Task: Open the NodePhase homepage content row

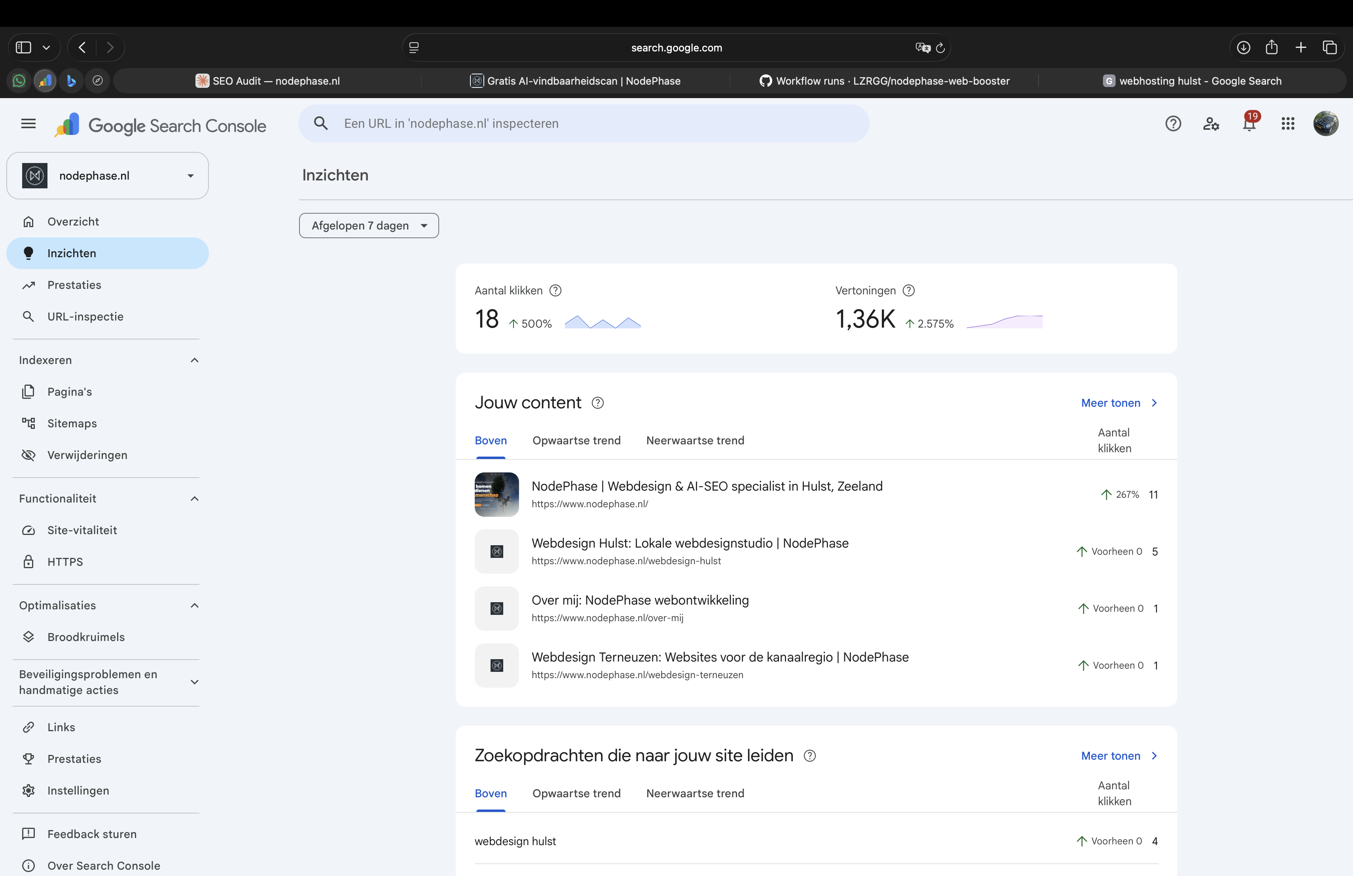Action: pyautogui.click(x=816, y=495)
